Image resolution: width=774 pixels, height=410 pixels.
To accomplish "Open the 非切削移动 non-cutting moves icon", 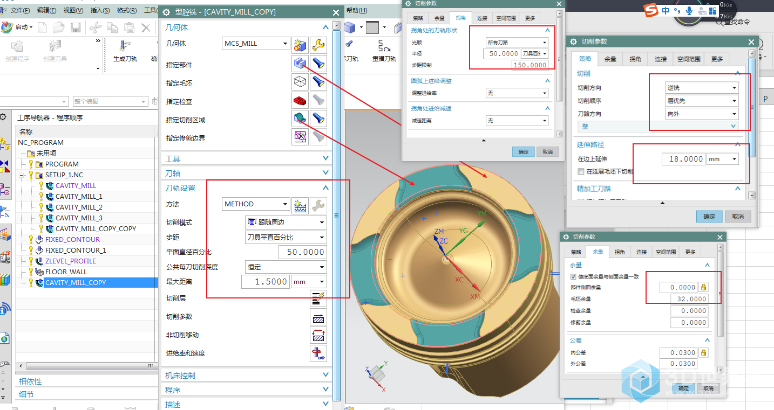I will pos(319,335).
